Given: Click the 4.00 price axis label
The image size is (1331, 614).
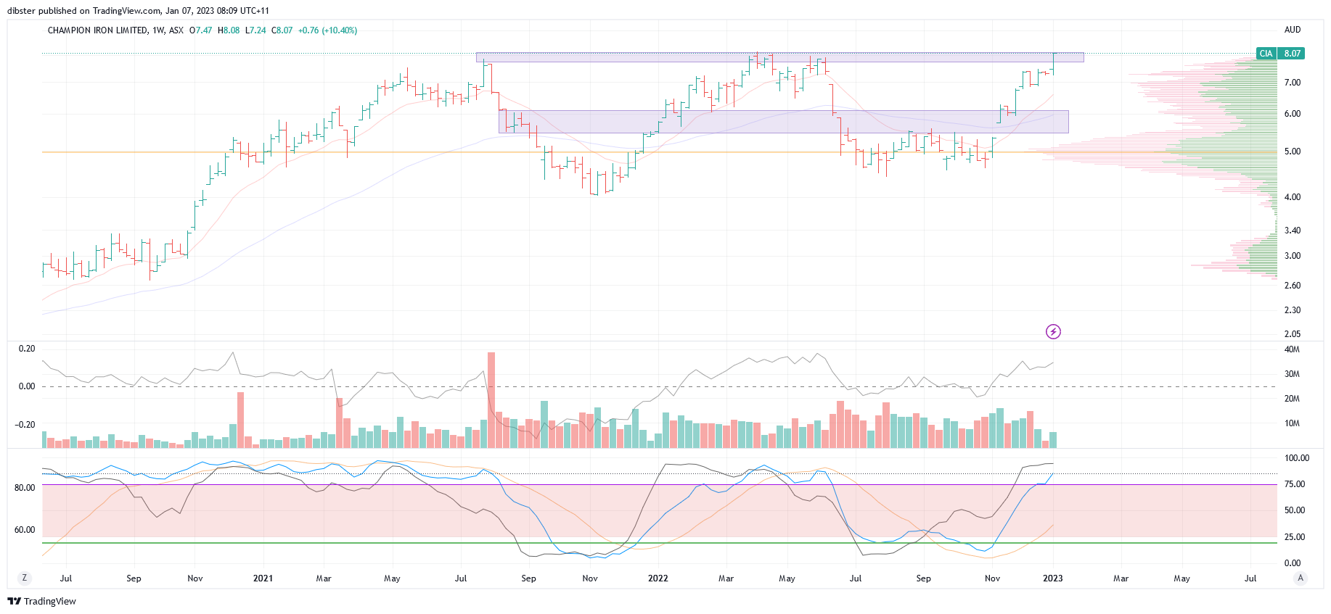Looking at the screenshot, I should coord(1292,197).
